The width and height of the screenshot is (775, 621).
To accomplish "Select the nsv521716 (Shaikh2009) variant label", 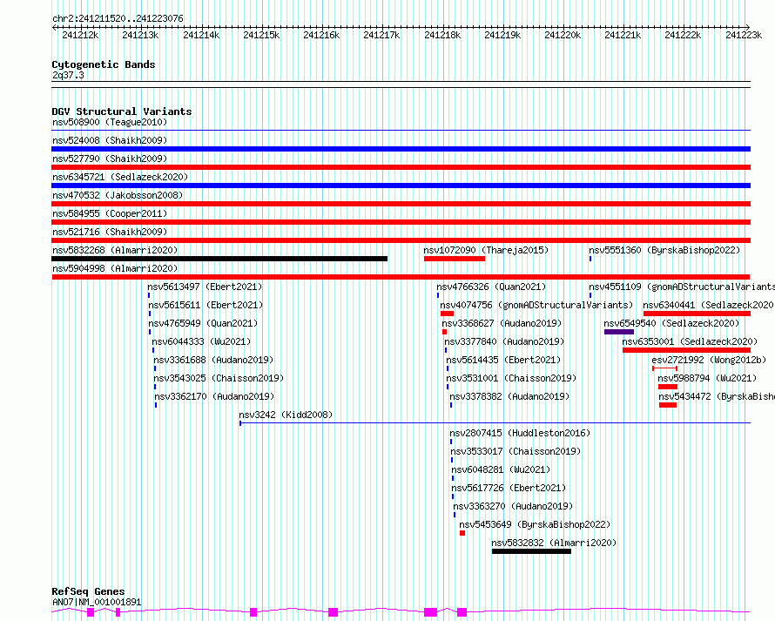I will pyautogui.click(x=110, y=232).
